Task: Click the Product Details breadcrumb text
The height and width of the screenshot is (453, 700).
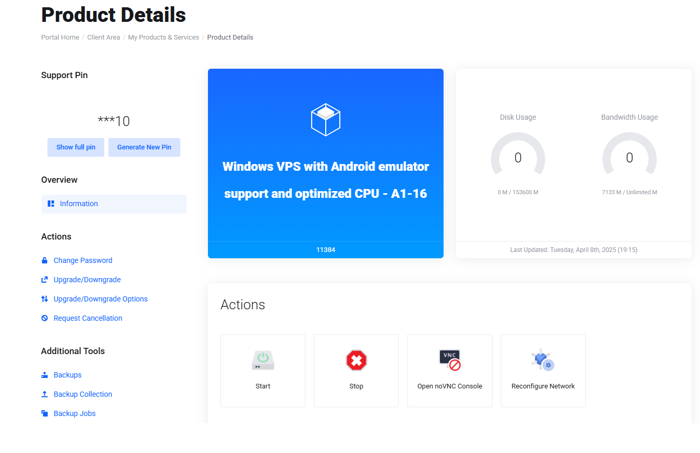Action: click(x=230, y=37)
